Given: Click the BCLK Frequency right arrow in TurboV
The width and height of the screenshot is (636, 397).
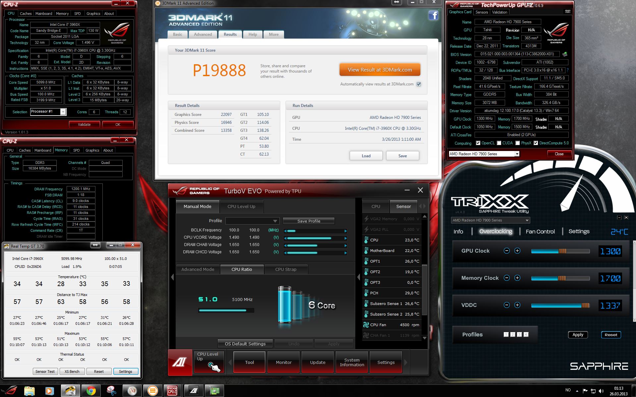Looking at the screenshot, I should pos(346,231).
